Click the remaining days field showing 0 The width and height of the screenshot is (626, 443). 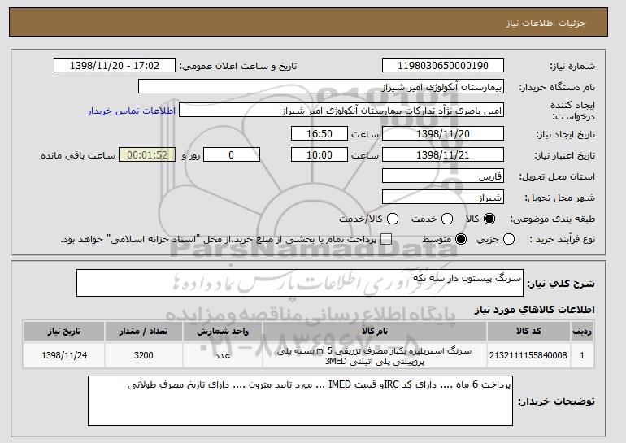click(232, 155)
